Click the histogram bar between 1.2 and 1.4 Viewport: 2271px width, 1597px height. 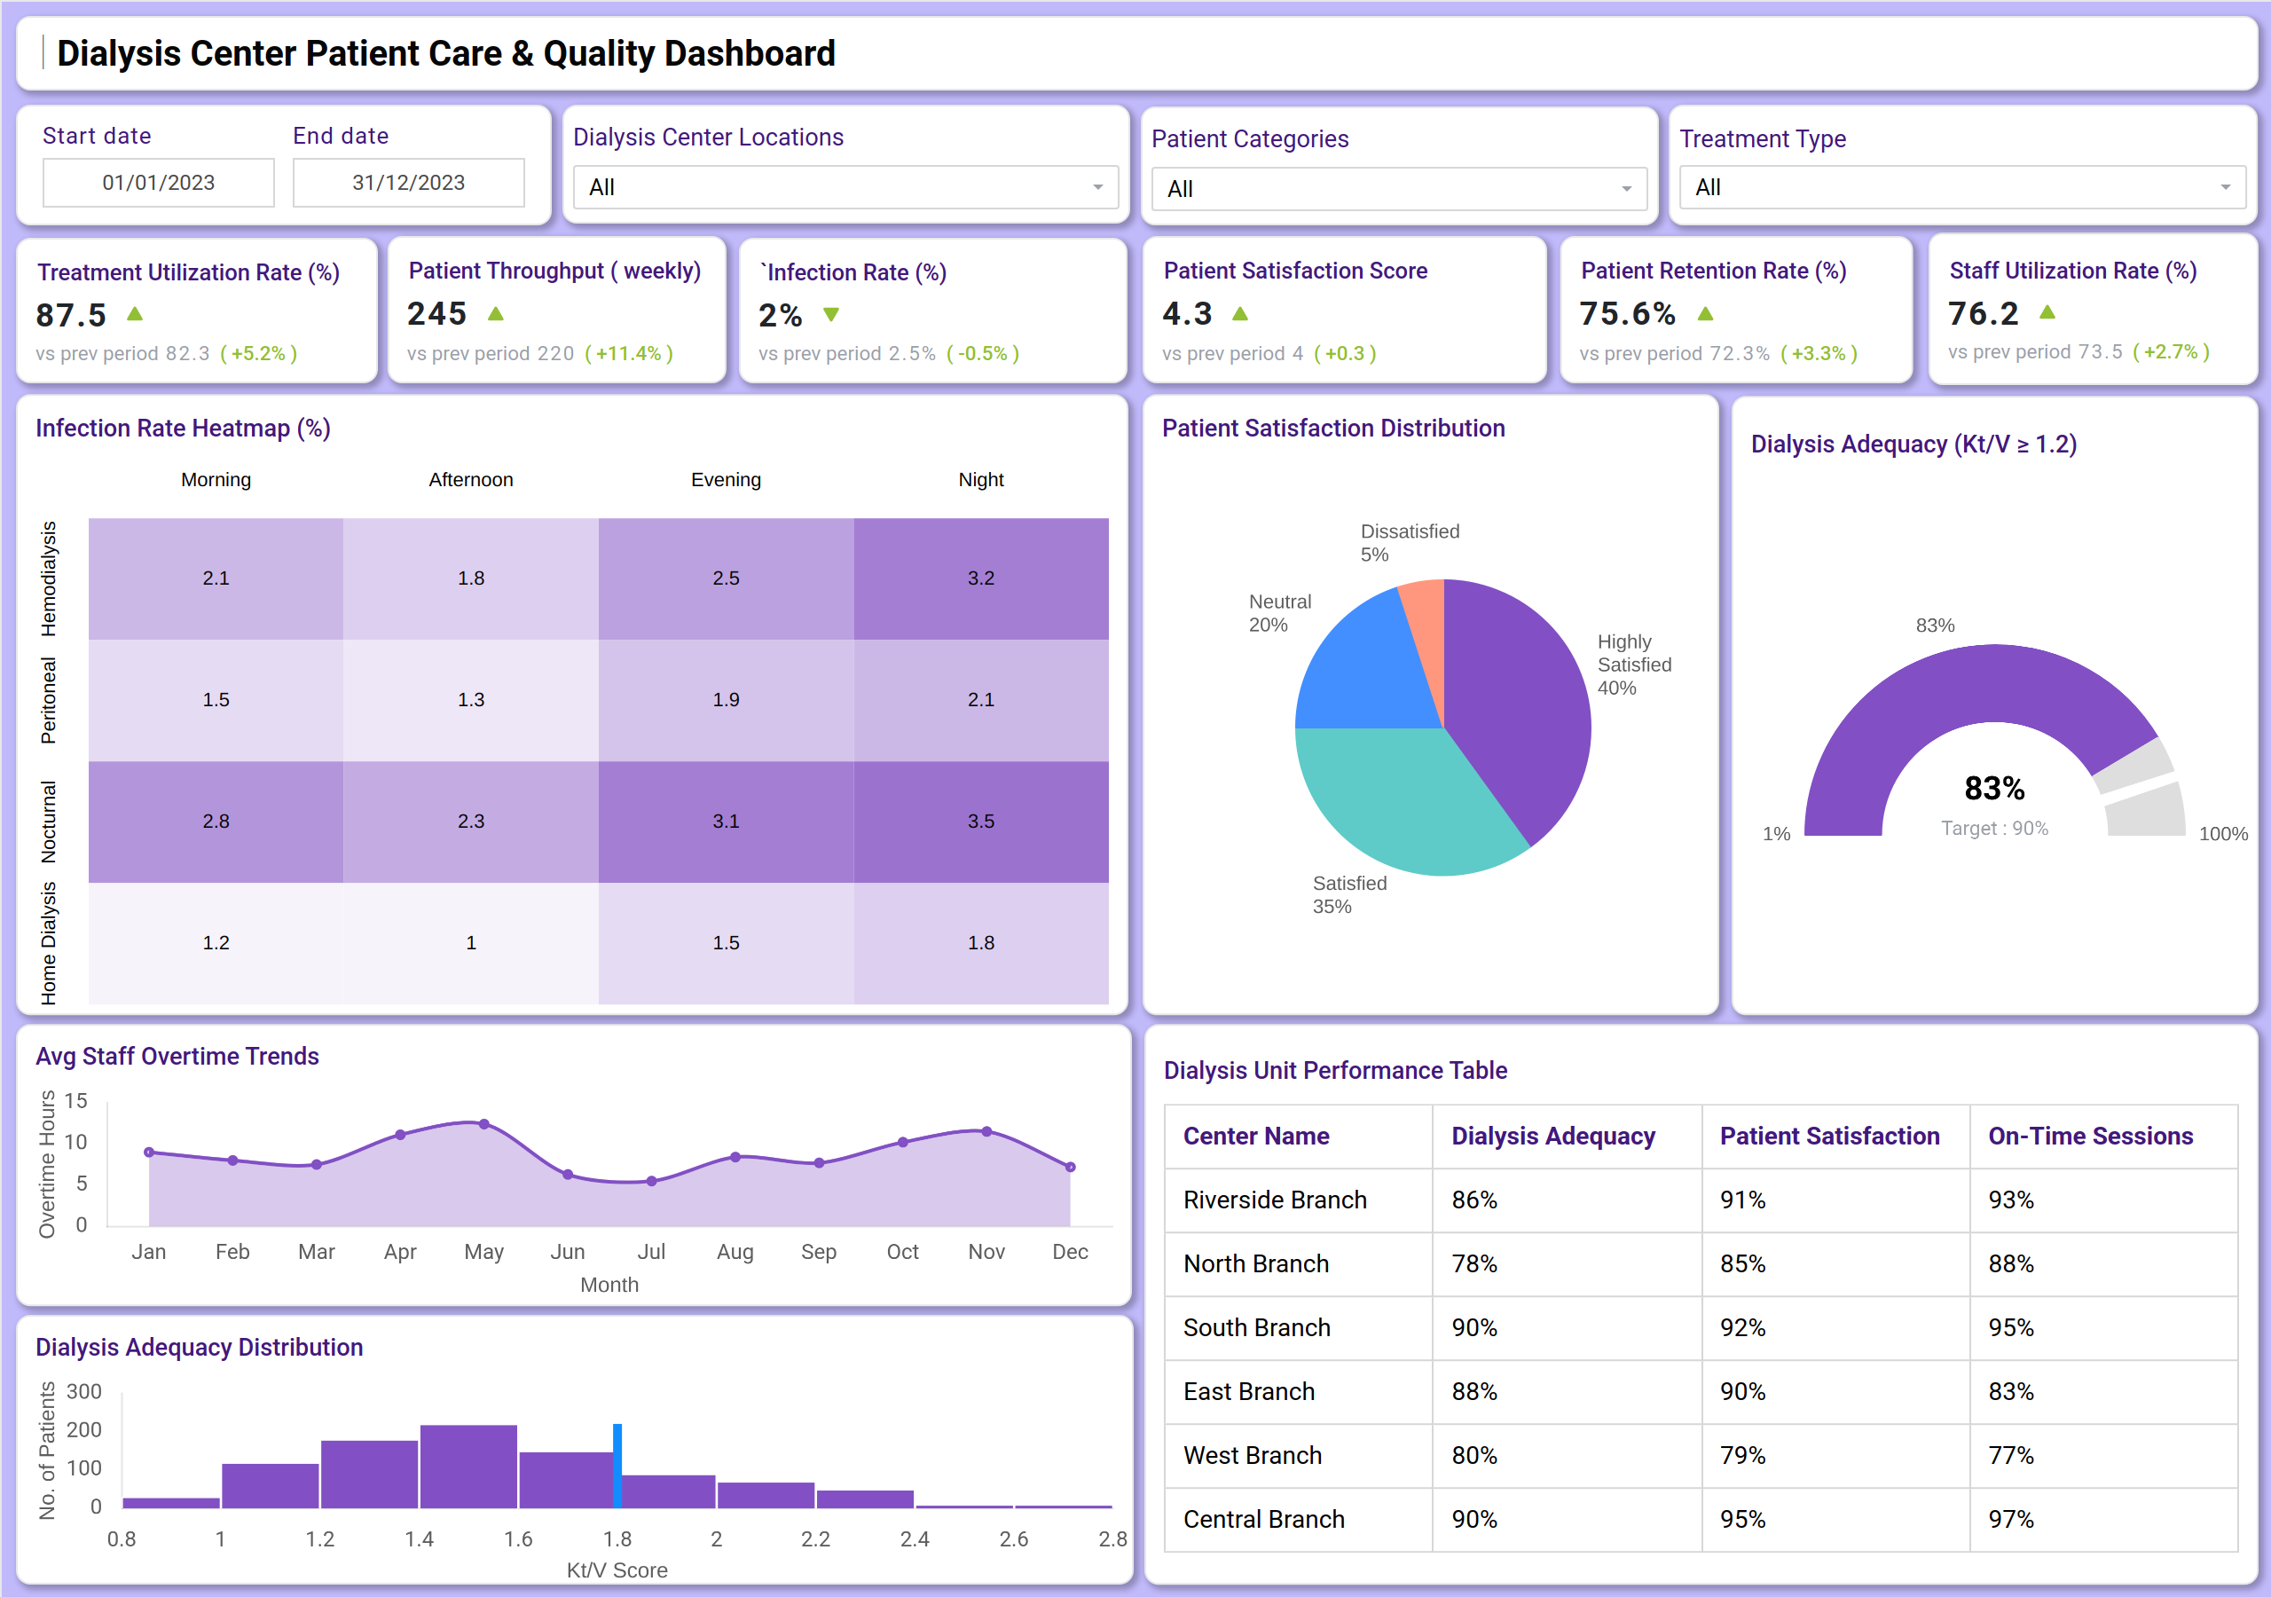coord(369,1475)
